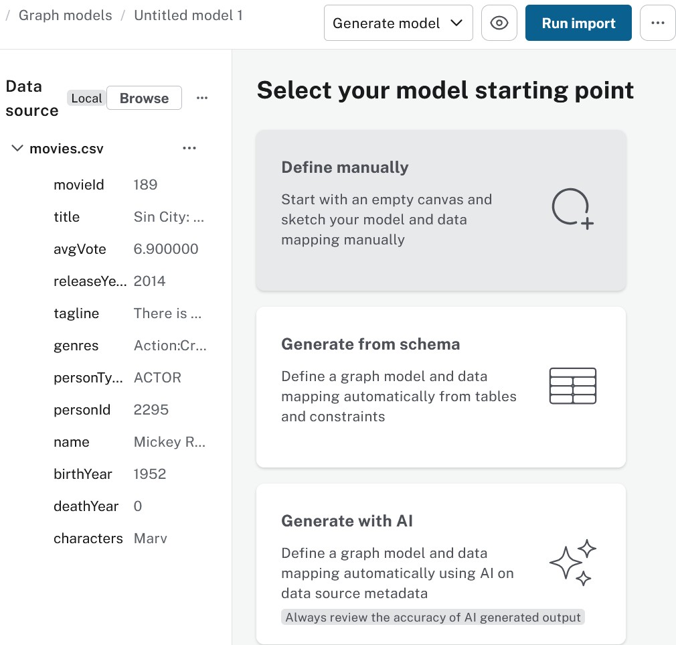Screen dimensions: 676x645
Task: Select the avgVote field row
Action: 80,248
